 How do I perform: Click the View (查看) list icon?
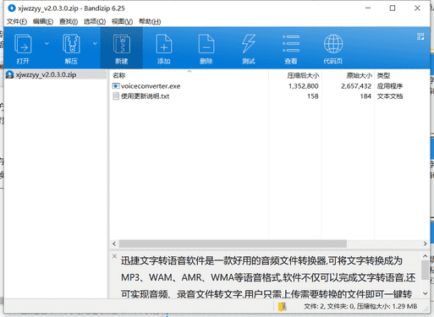click(291, 44)
